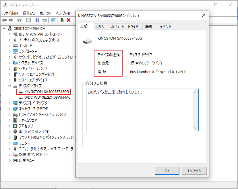Expand the ヒューマン インターフェイス デバイス node
Viewport: 238px width, 189px height.
(9, 114)
